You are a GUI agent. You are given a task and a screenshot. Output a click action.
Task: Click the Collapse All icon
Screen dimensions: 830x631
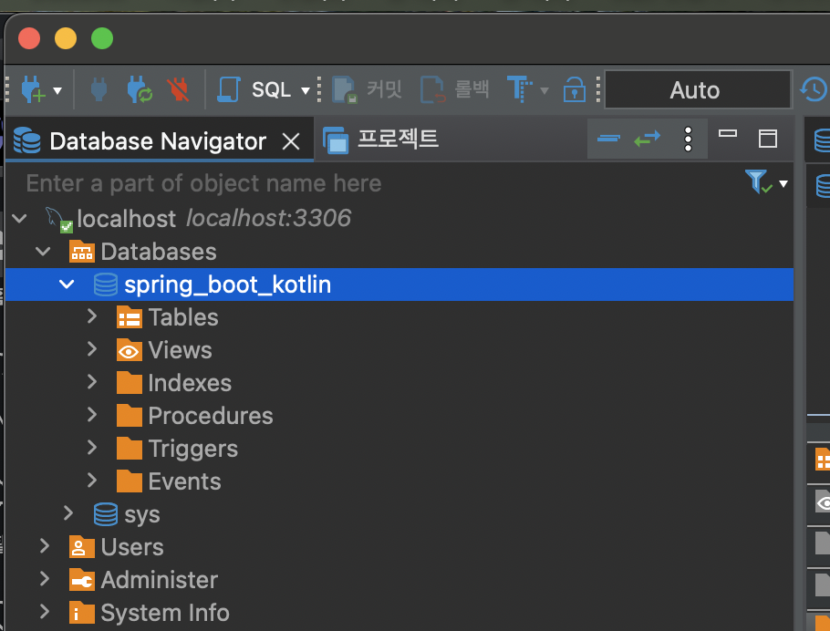pos(608,139)
